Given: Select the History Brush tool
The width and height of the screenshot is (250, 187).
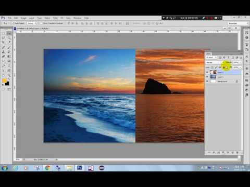Looking at the screenshot, I should point(9,52).
